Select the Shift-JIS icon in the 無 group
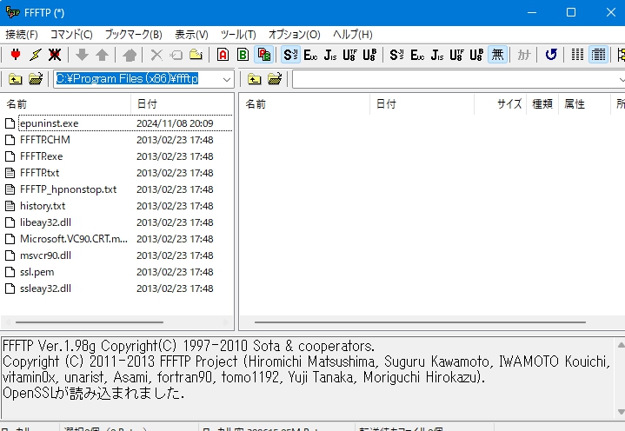The image size is (625, 431). click(397, 55)
